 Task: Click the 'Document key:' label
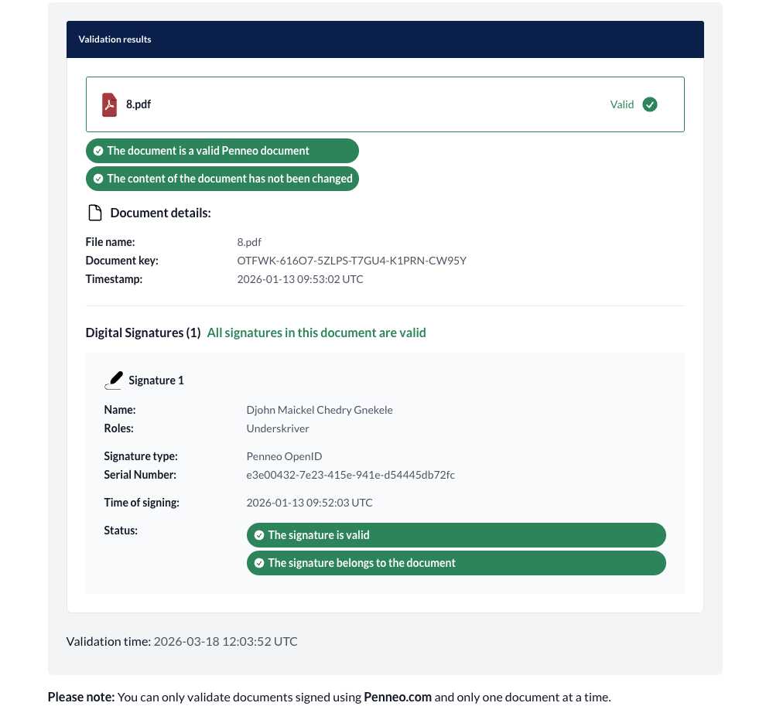(x=122, y=261)
